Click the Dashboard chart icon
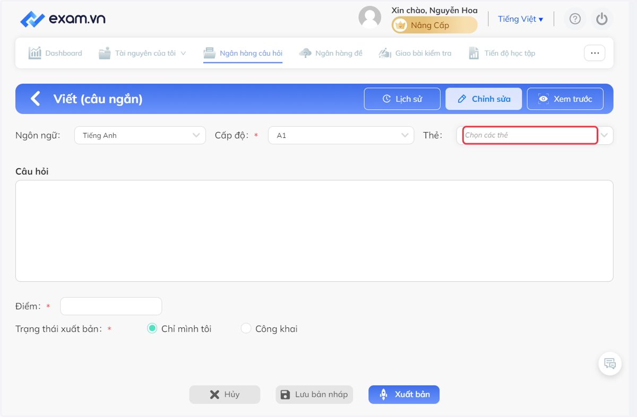 pyautogui.click(x=35, y=53)
